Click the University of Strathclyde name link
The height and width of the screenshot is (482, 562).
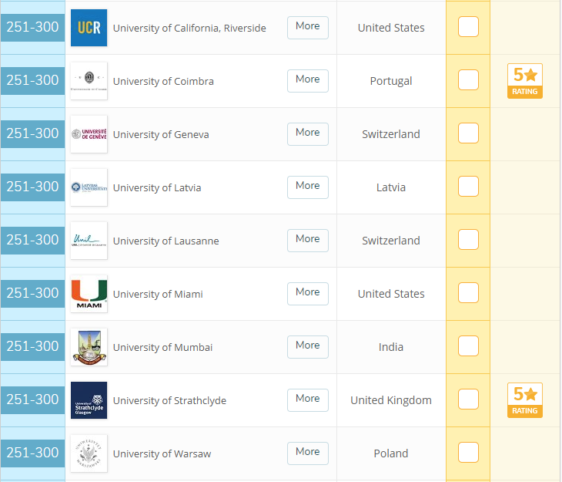(169, 401)
